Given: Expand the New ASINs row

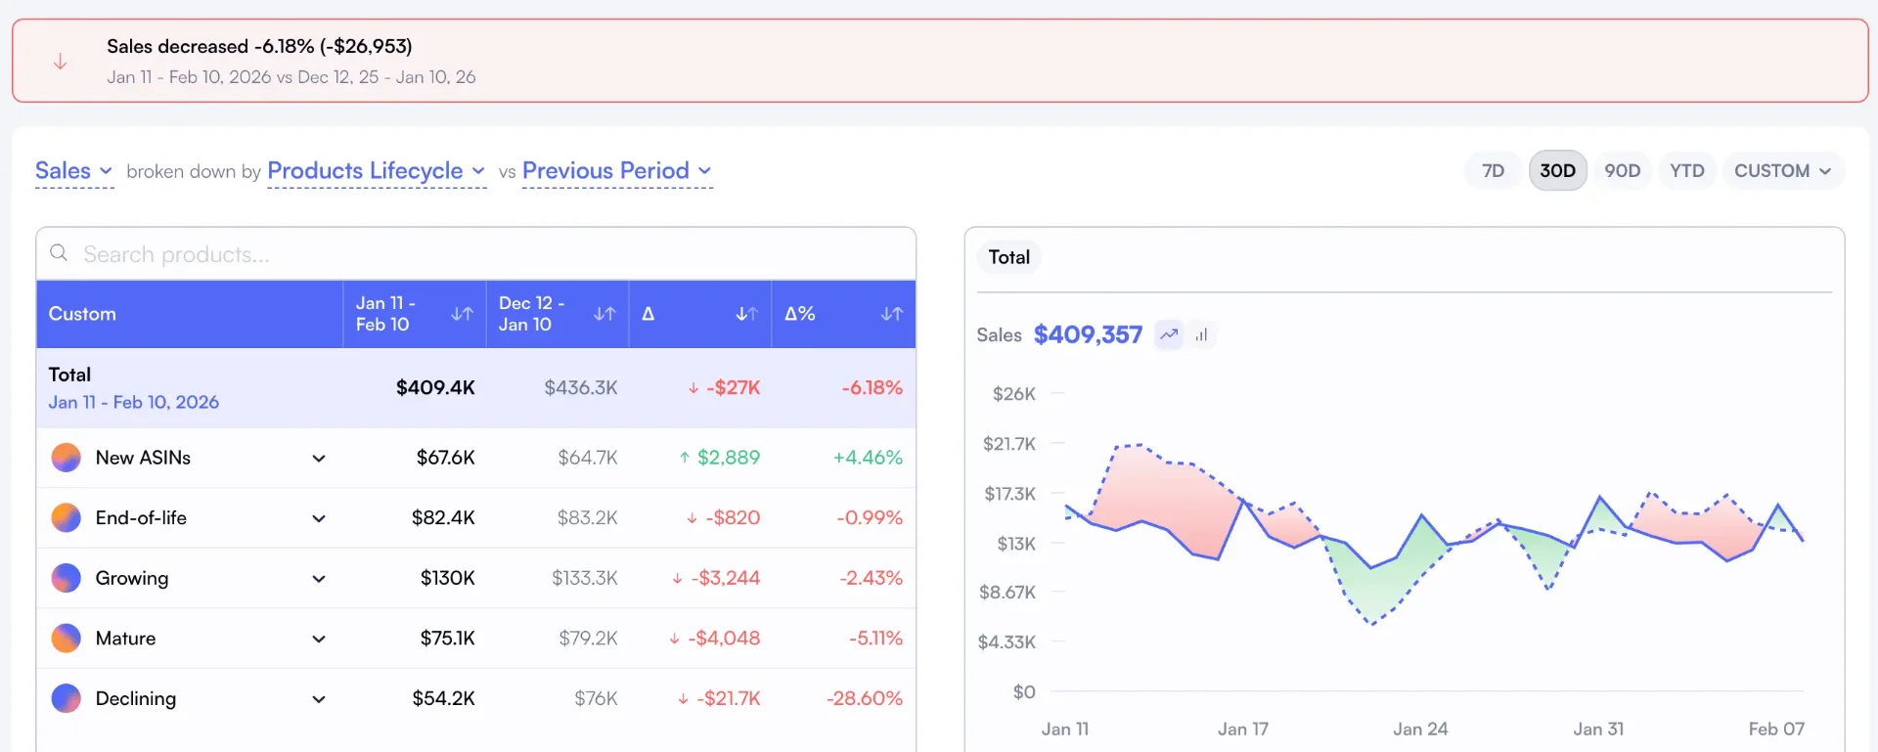Looking at the screenshot, I should coord(319,459).
